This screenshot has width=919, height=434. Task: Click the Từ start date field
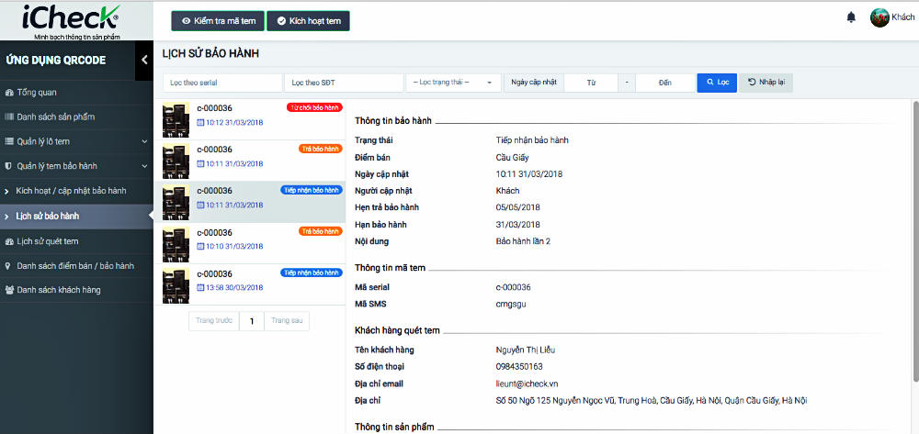point(591,83)
